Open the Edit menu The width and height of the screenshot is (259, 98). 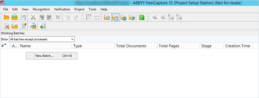15,9
